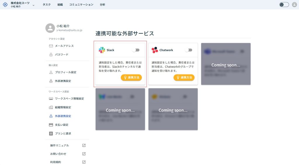The image size is (299, 165).
Task: Open 利用規約 link
Action: click(x=55, y=162)
